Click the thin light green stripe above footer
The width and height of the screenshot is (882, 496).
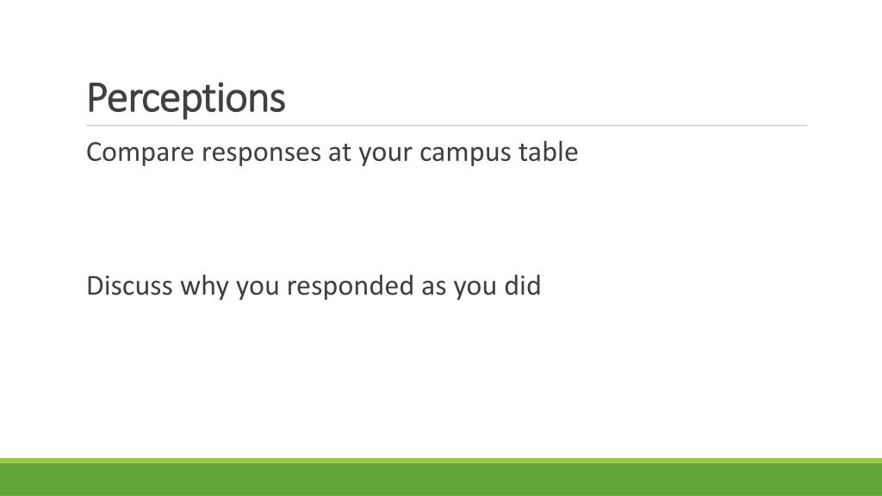[x=441, y=460]
